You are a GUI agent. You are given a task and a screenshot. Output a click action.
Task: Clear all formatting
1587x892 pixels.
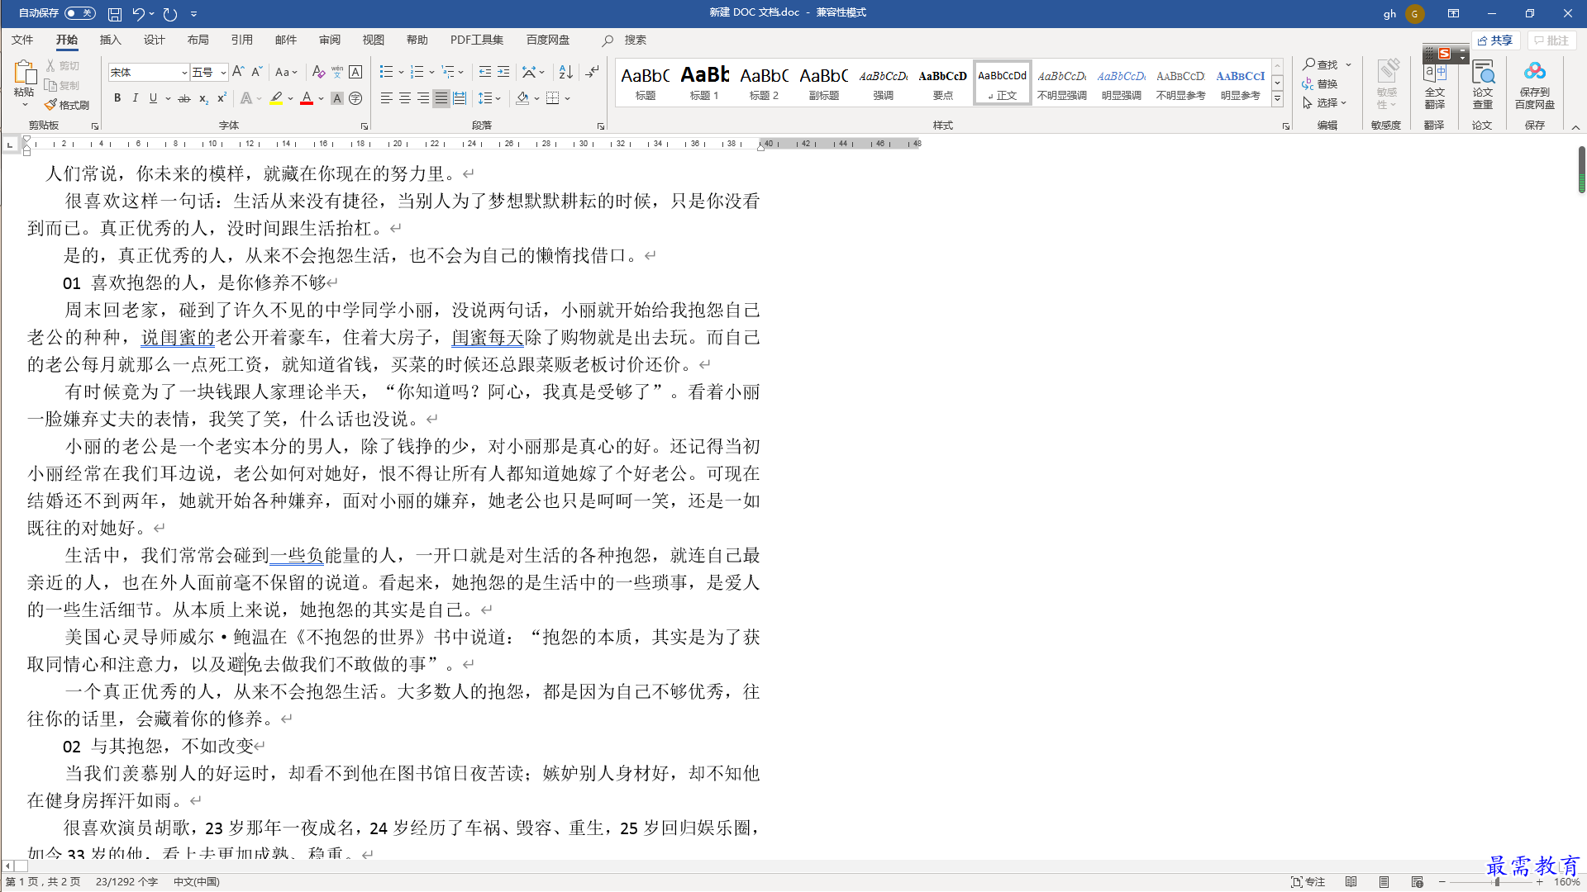[x=318, y=72]
